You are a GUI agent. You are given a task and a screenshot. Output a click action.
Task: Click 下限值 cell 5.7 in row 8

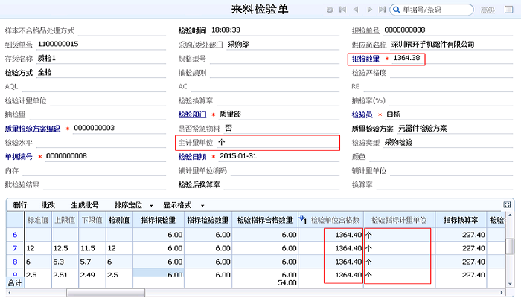click(x=92, y=262)
